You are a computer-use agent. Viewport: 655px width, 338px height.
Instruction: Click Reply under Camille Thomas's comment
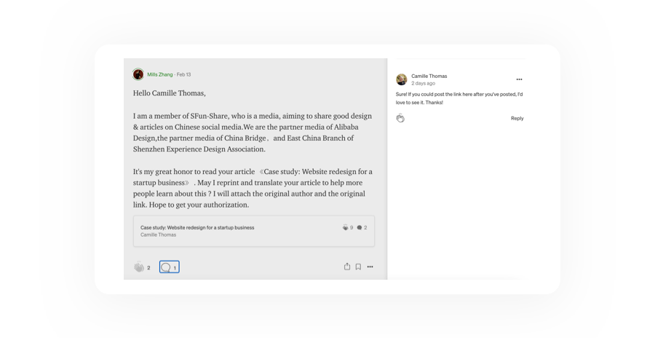[517, 118]
